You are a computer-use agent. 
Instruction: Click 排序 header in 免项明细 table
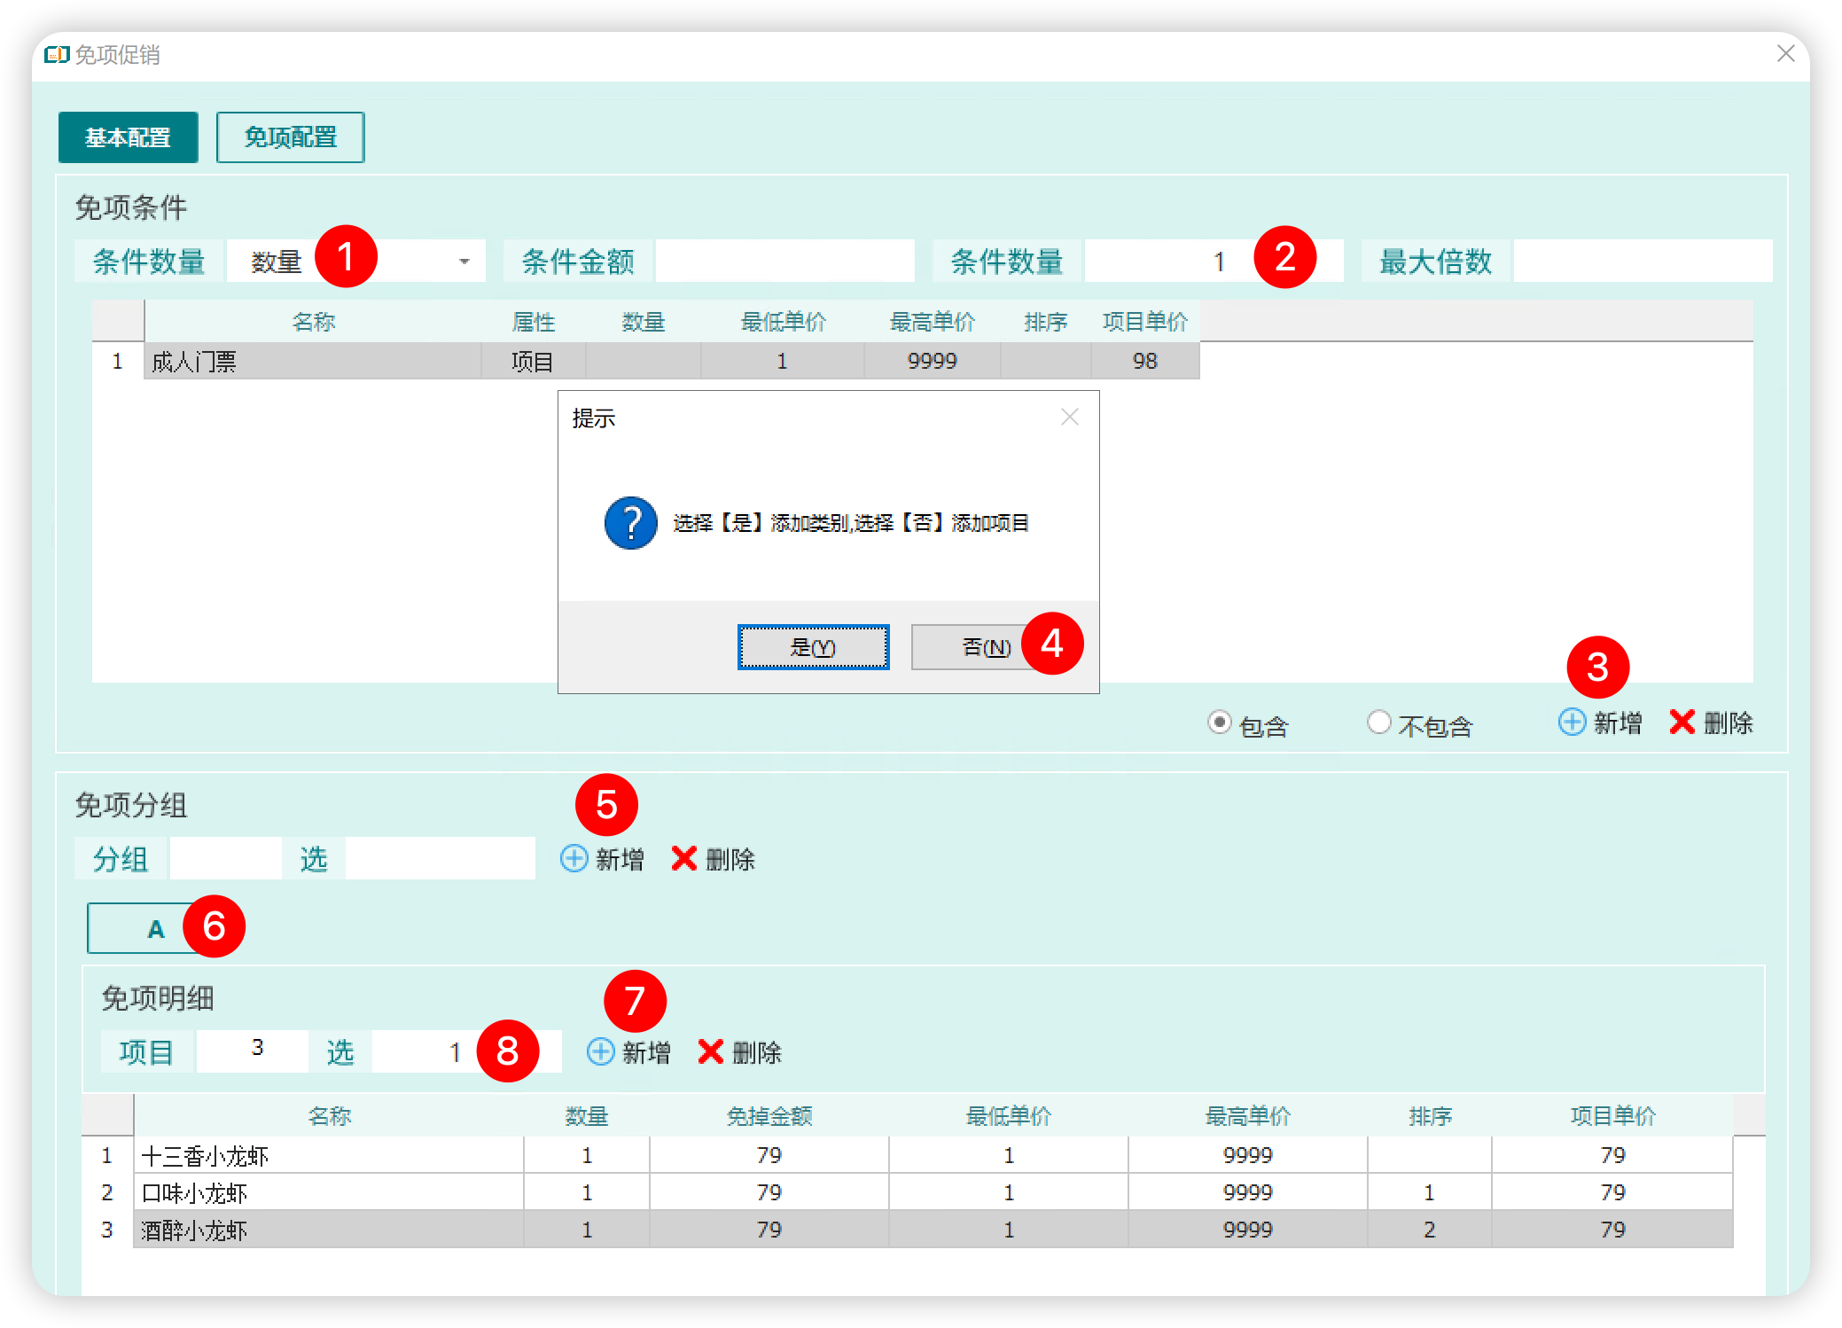coord(1429,1115)
